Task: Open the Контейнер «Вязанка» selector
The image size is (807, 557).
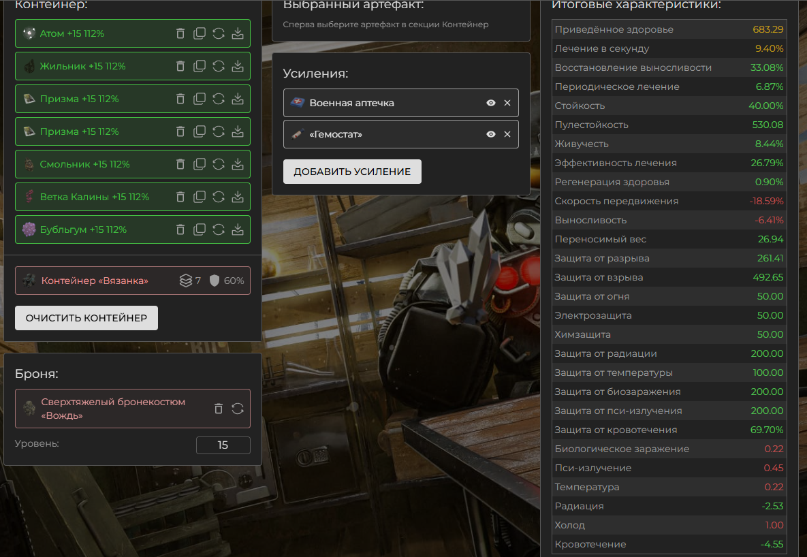Action: [95, 281]
